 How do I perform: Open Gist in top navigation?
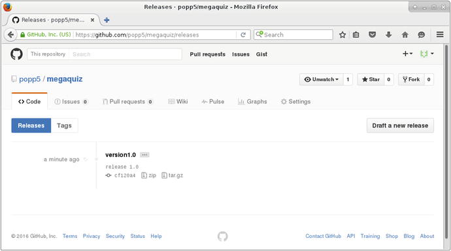[261, 54]
